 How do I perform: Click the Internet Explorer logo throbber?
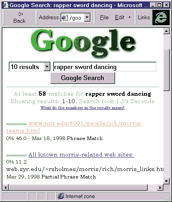tap(161, 18)
